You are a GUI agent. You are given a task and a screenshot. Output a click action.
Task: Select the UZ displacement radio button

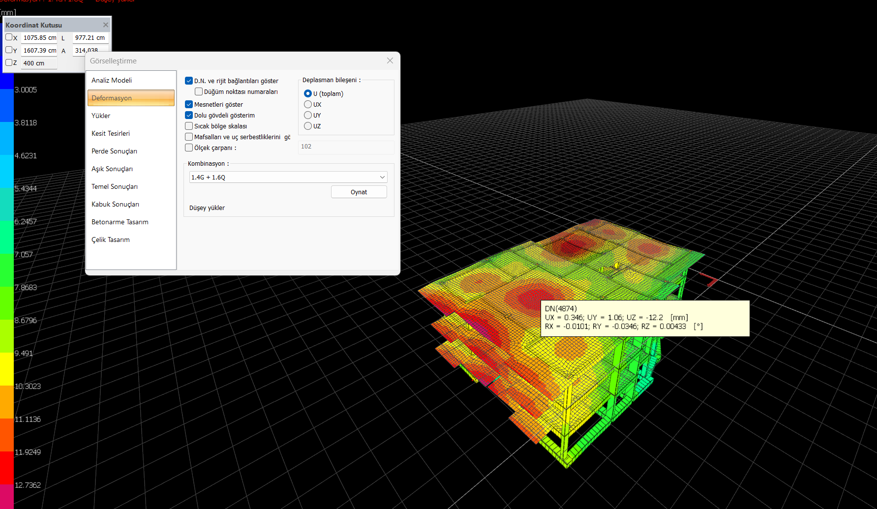pos(308,126)
